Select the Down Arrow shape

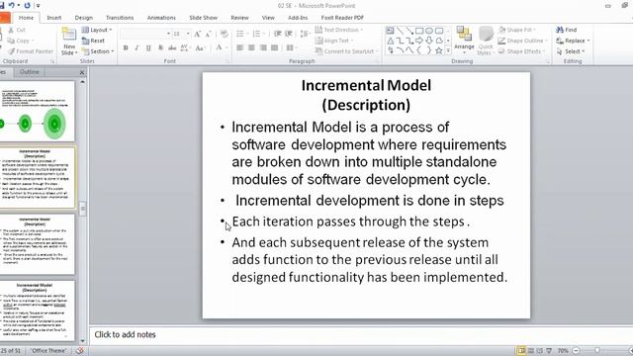pyautogui.click(x=429, y=41)
